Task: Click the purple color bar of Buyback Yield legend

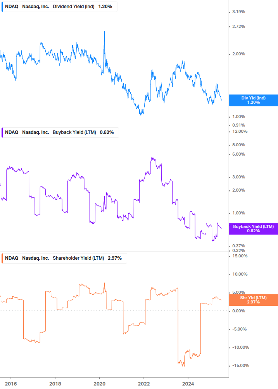Action: [x=2, y=132]
